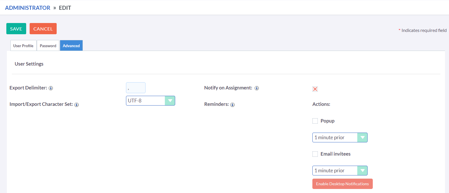Focus the Export Delimiter input field

click(x=136, y=88)
